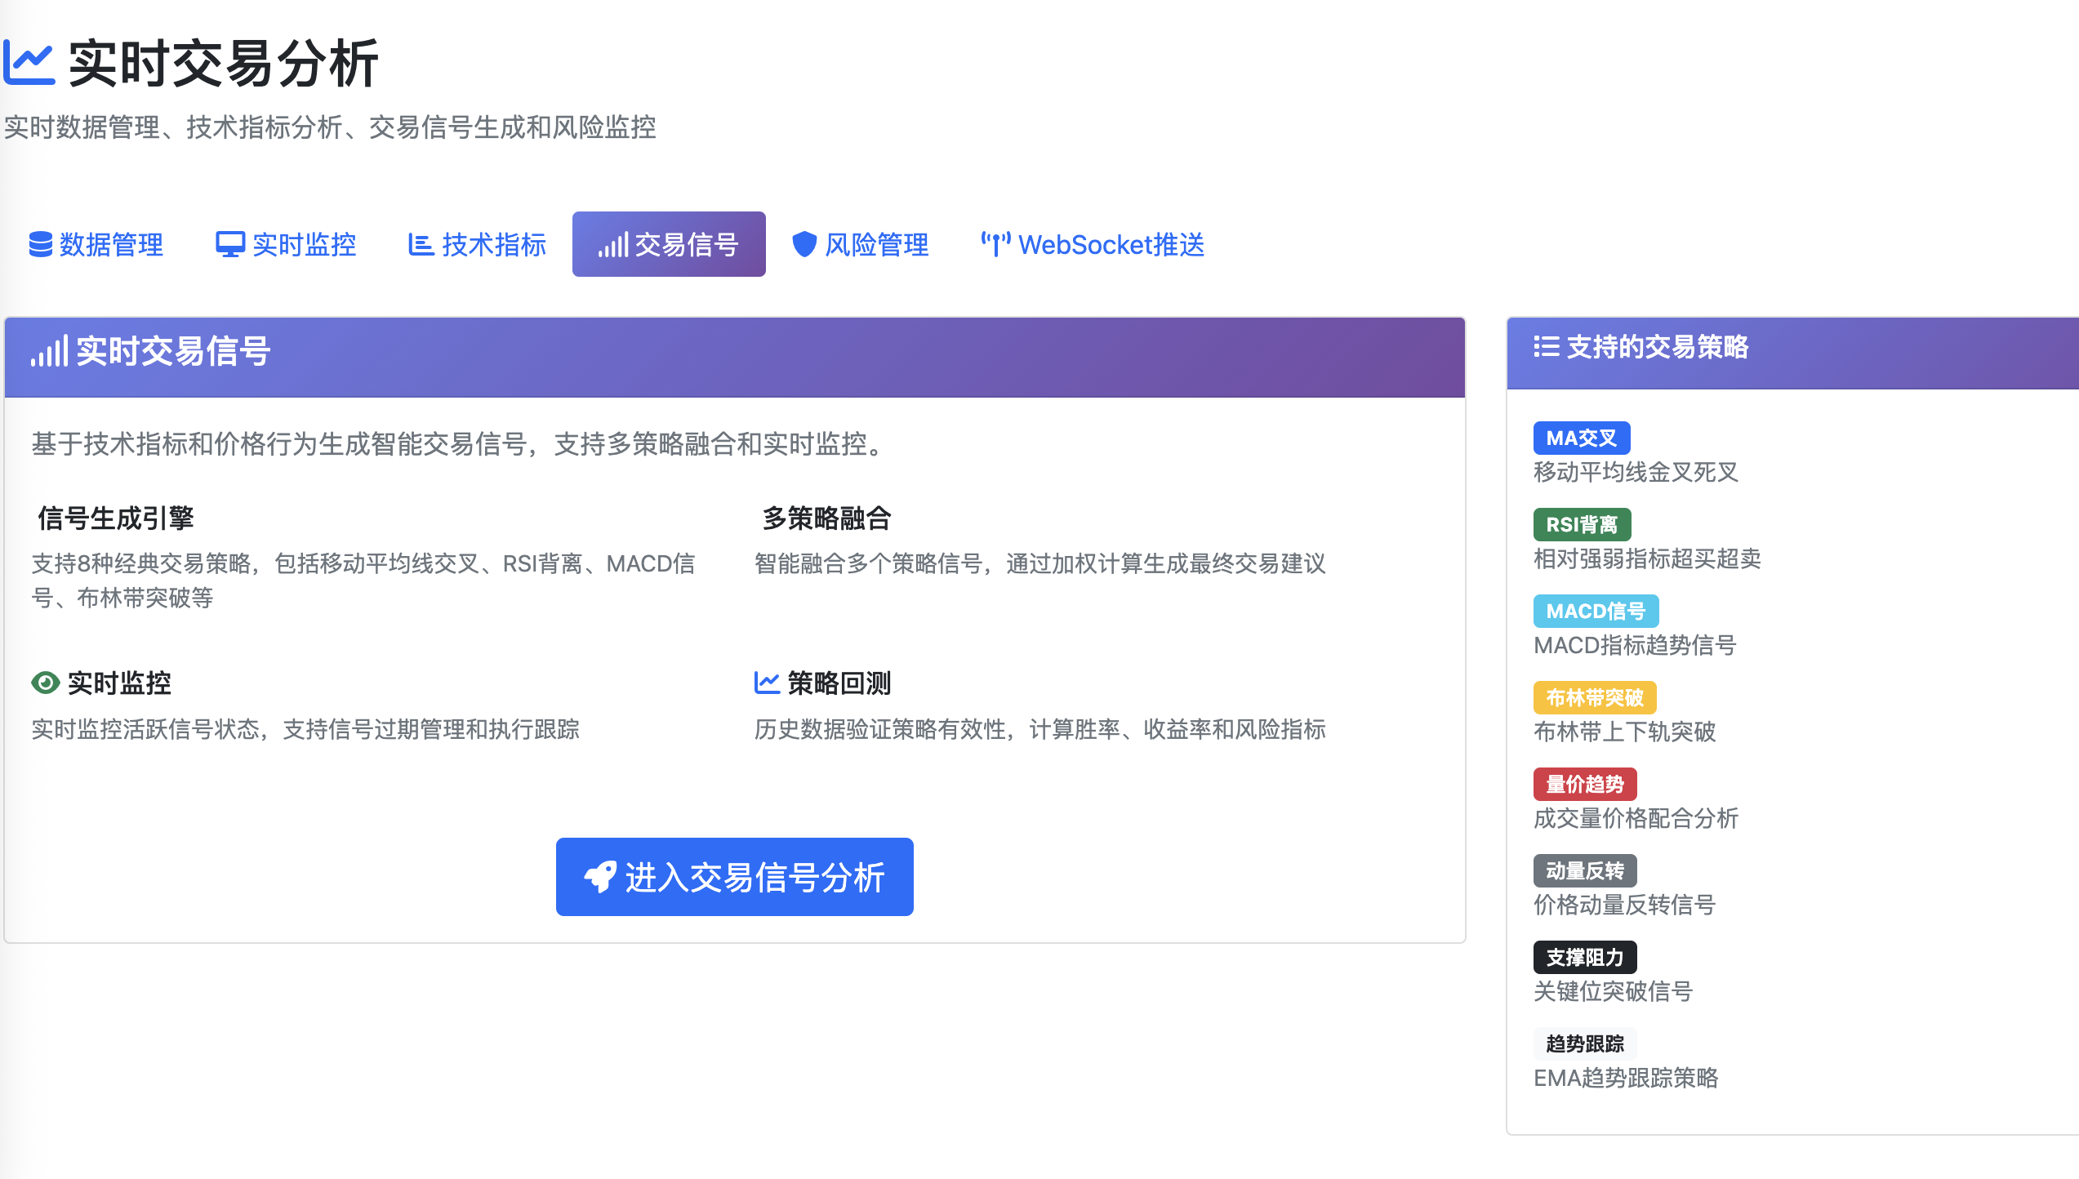The image size is (2079, 1179).
Task: Click the blue MA交叉 strategy badge
Action: (1581, 438)
